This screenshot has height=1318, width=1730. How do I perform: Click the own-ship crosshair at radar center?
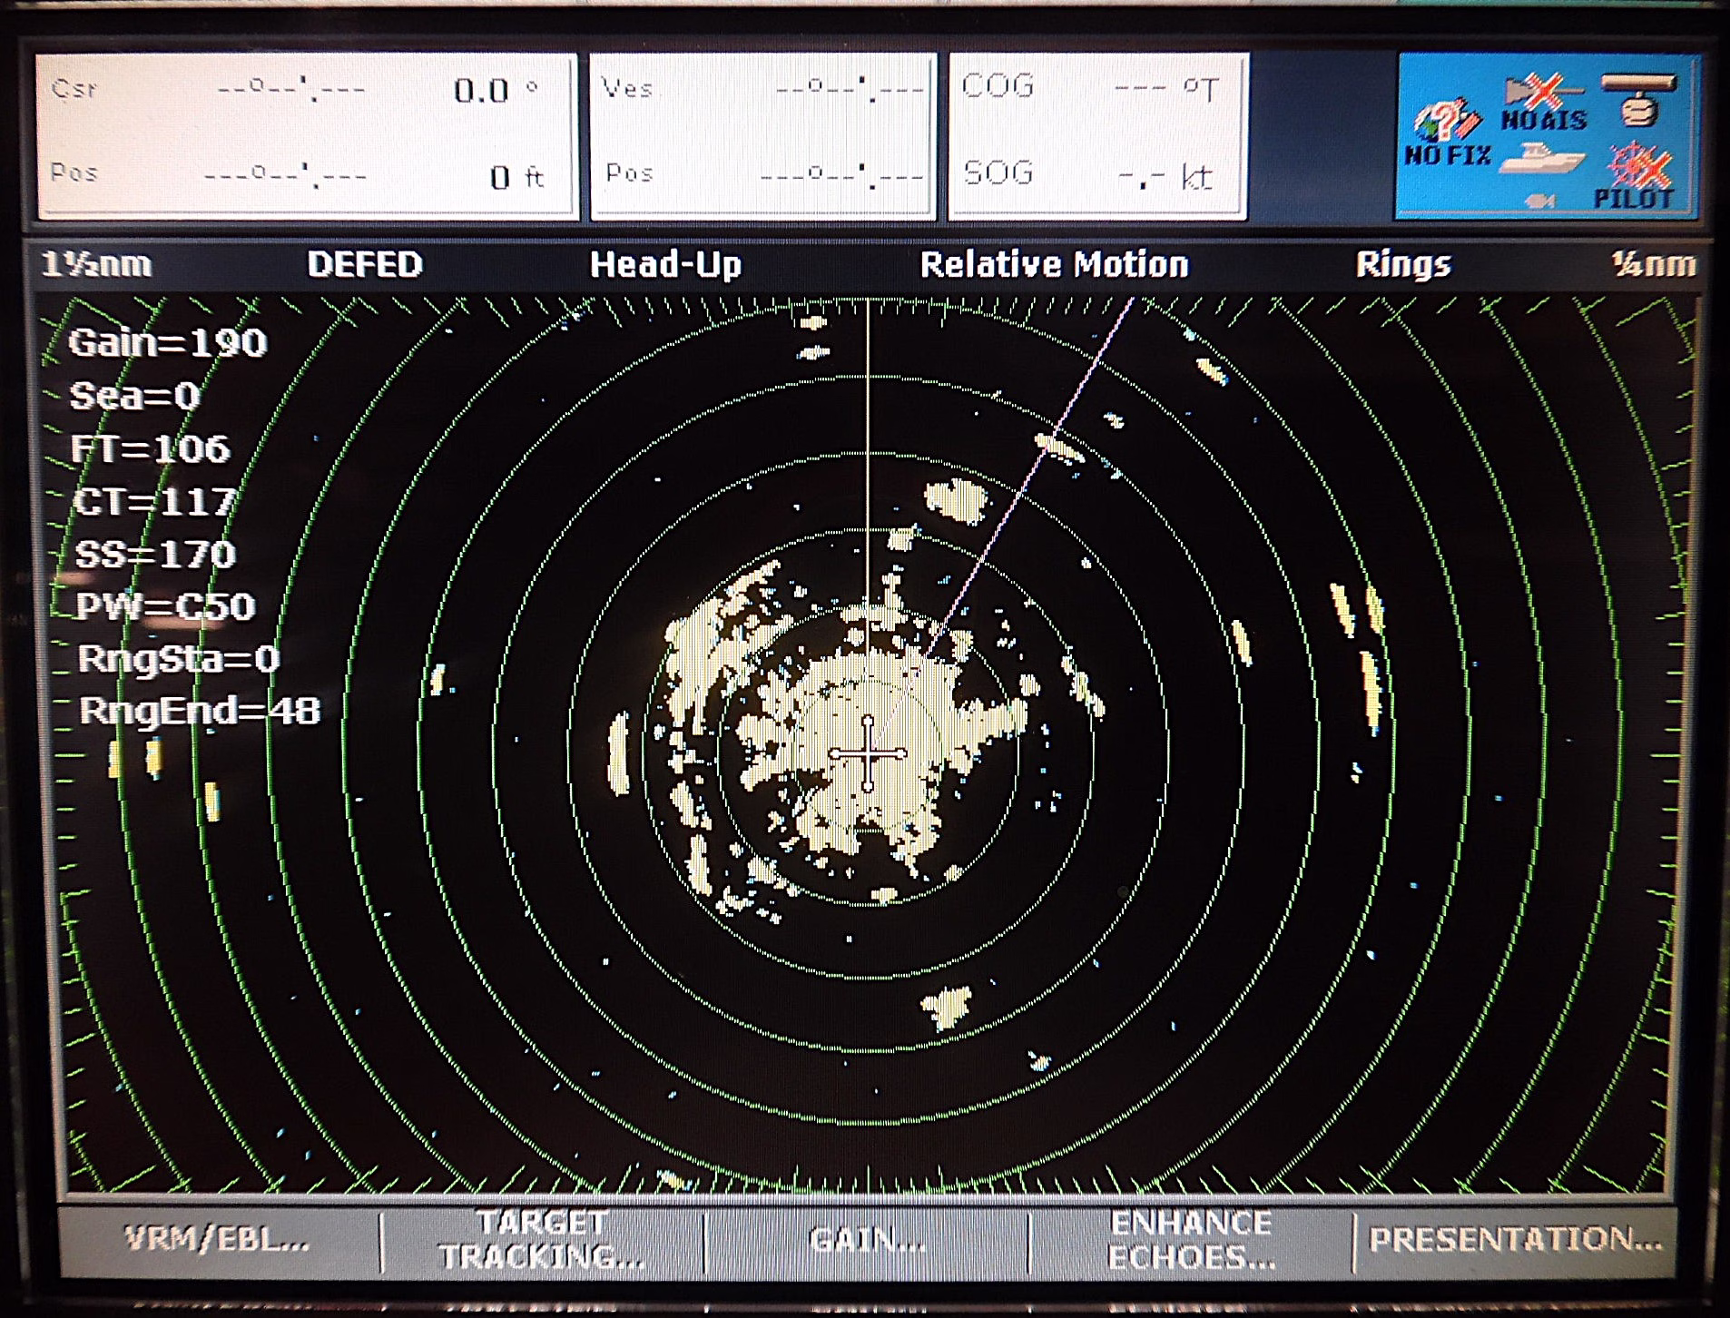click(x=868, y=753)
